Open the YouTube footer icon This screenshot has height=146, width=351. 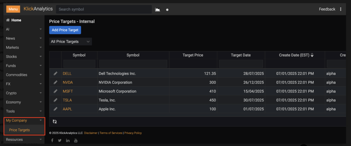click(76, 141)
